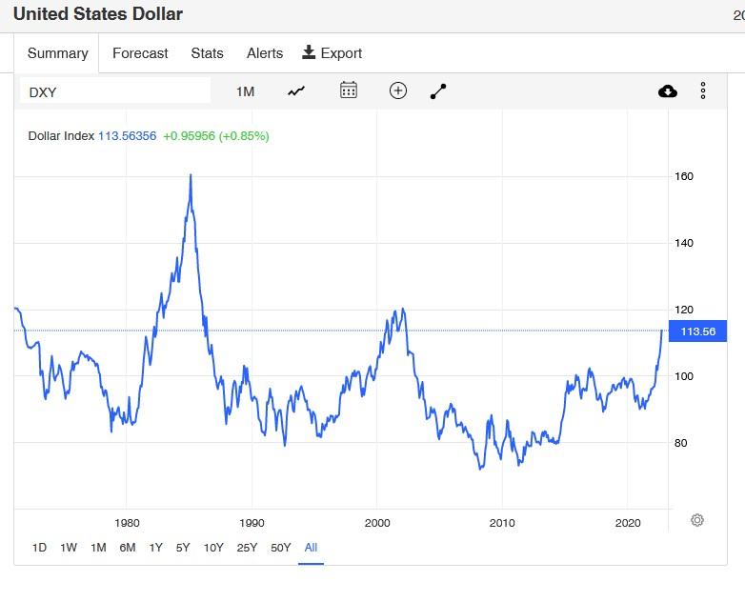Select the Summary tab

57,53
